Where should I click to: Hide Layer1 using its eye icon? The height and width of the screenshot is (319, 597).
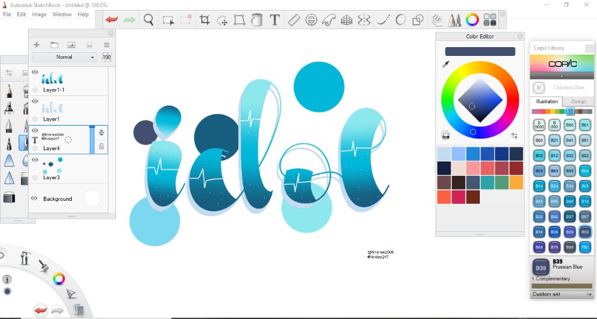pos(35,101)
